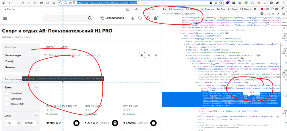Screen dimensions: 287x131
Task: Tick the Cleveland brand checkbox
Action: click(x=7, y=99)
